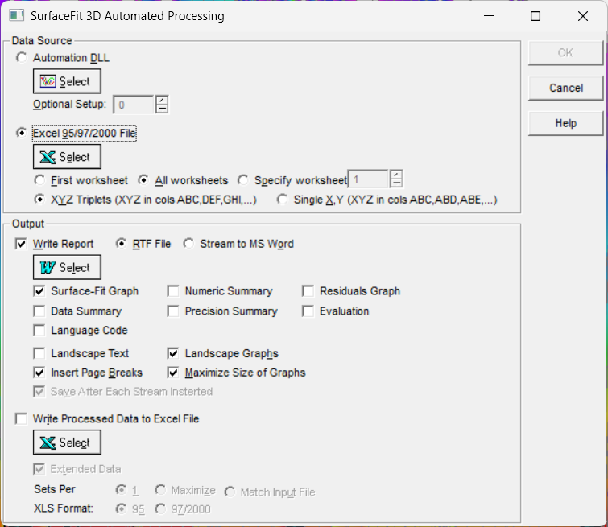608x527 pixels.
Task: Select the All worksheets option
Action: [143, 180]
